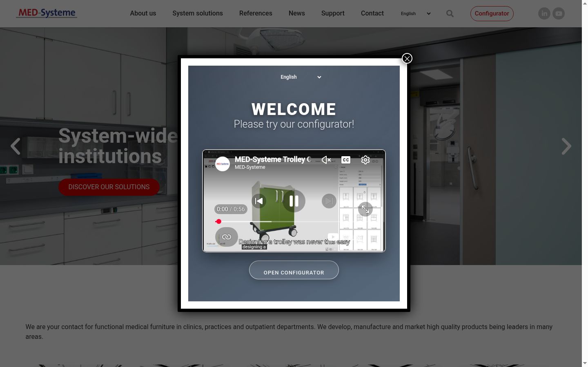588x367 pixels.
Task: Open the site search magnifier icon
Action: coord(450,13)
